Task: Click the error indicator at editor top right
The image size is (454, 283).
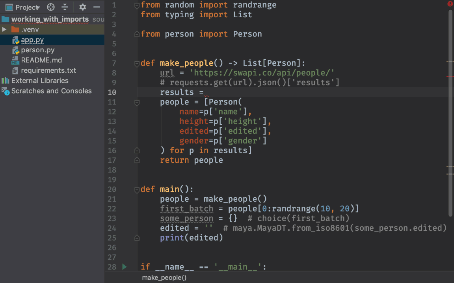Action: tap(450, 4)
